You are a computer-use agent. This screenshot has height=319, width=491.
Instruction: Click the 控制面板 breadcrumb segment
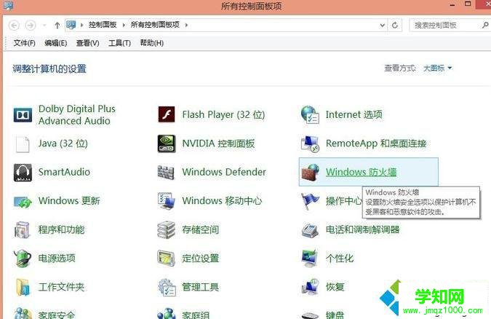(103, 25)
